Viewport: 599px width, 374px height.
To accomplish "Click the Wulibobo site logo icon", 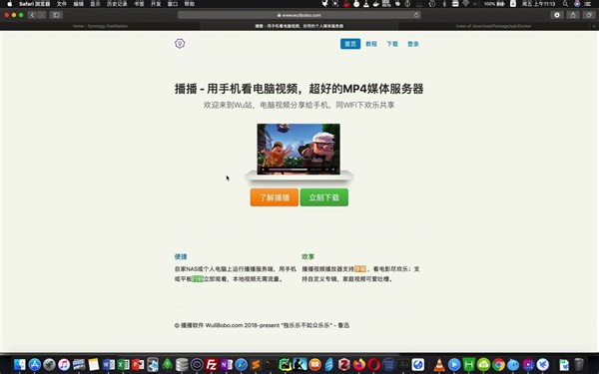I will coord(180,44).
